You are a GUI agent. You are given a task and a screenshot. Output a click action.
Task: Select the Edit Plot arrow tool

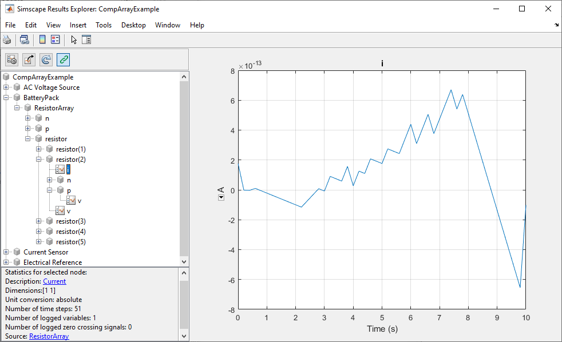coord(73,39)
